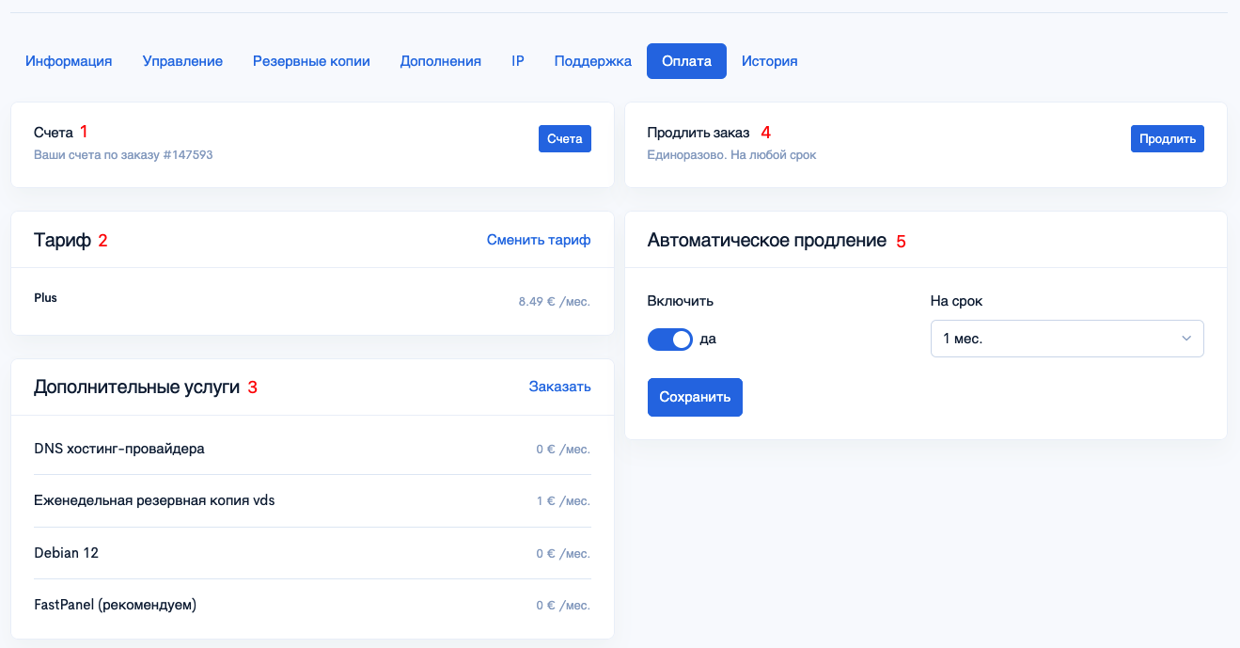
Task: Select the IP tab
Action: (518, 61)
